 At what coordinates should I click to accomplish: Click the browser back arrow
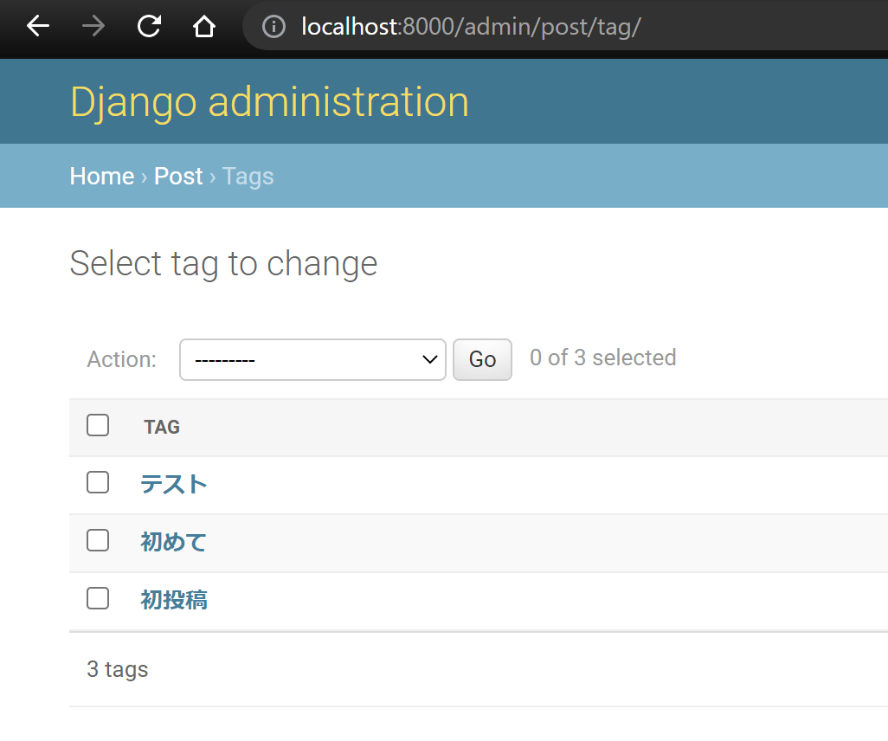(38, 27)
